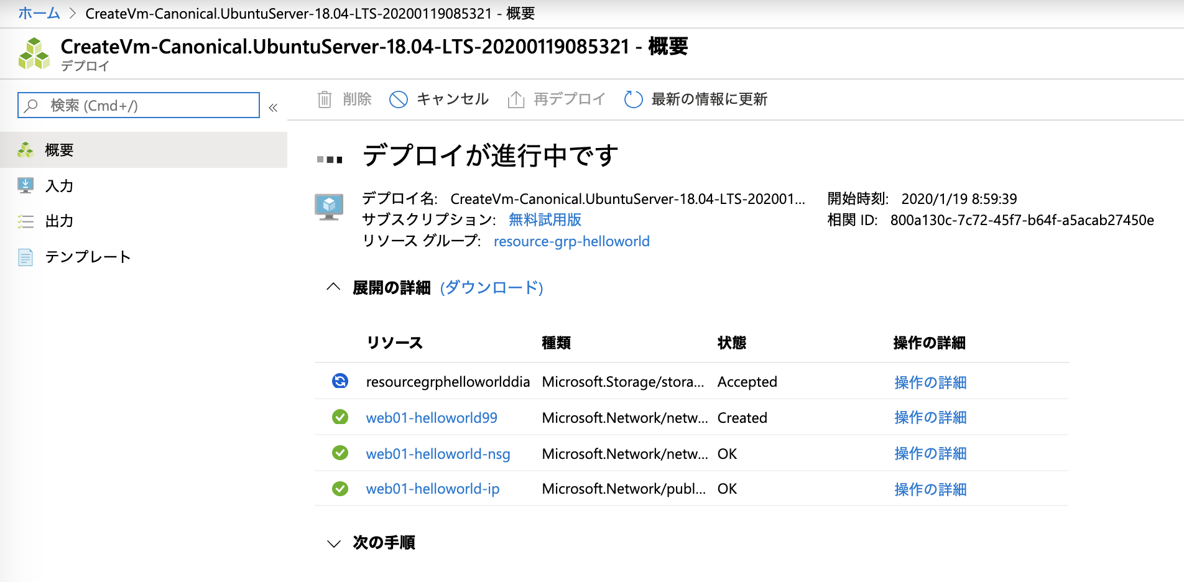The height and width of the screenshot is (582, 1184).
Task: Click the Created status cell
Action: (x=742, y=418)
